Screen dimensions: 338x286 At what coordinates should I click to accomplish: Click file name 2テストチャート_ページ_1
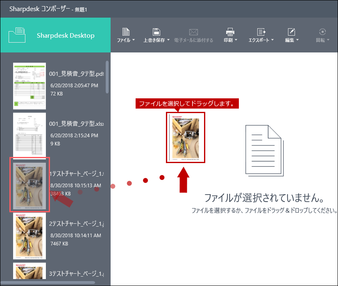[76, 224]
